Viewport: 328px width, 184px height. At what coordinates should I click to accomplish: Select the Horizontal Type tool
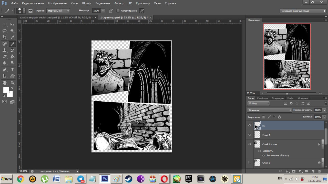pos(12,70)
